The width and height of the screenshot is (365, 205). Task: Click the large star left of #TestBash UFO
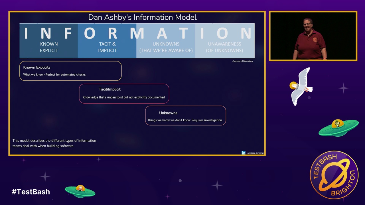(45, 177)
